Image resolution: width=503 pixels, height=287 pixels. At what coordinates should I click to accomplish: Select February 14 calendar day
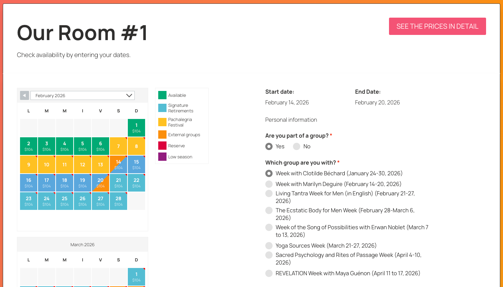(118, 164)
